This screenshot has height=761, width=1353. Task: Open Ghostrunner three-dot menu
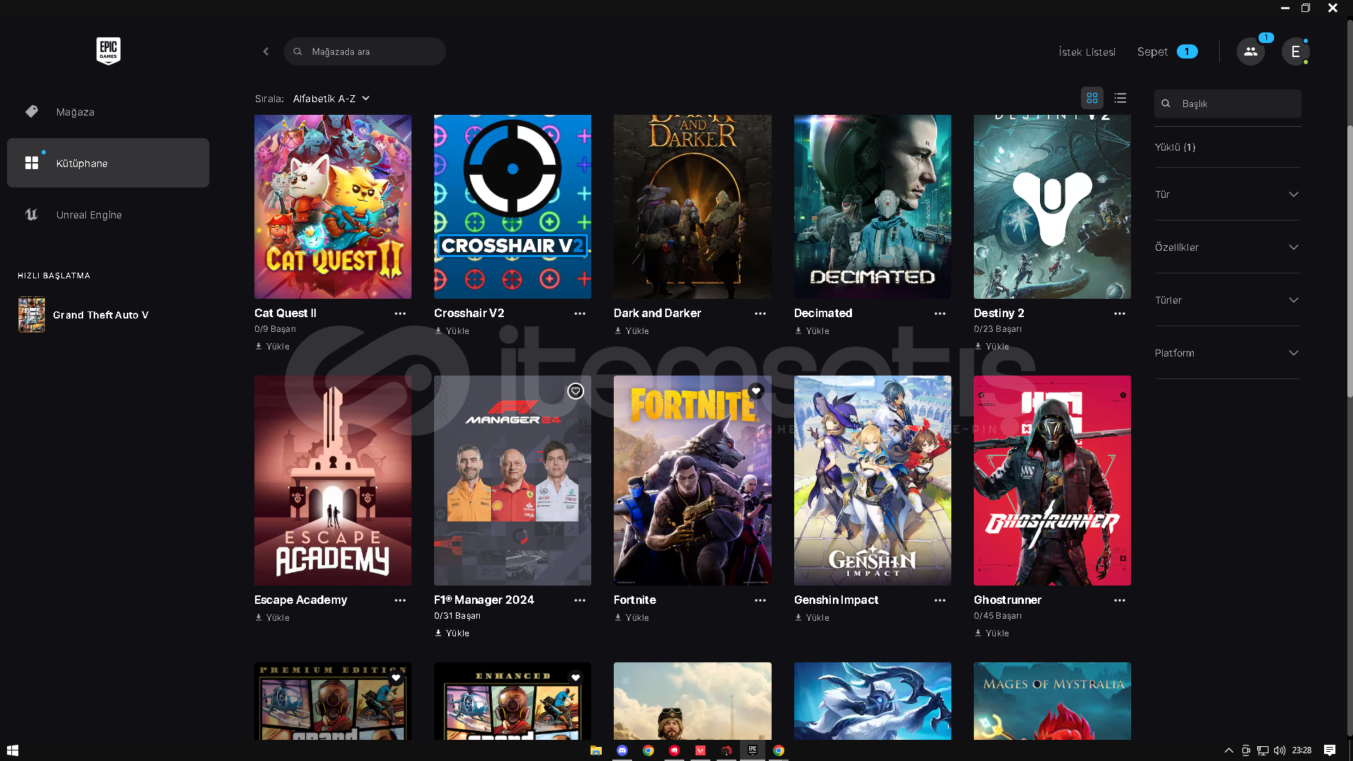[x=1119, y=600]
